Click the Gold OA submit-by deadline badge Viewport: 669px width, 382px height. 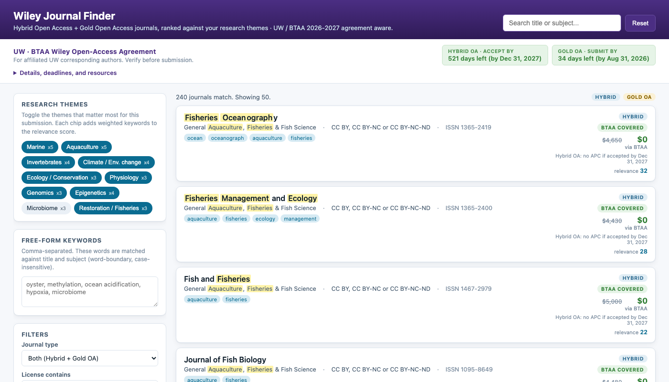(x=604, y=55)
